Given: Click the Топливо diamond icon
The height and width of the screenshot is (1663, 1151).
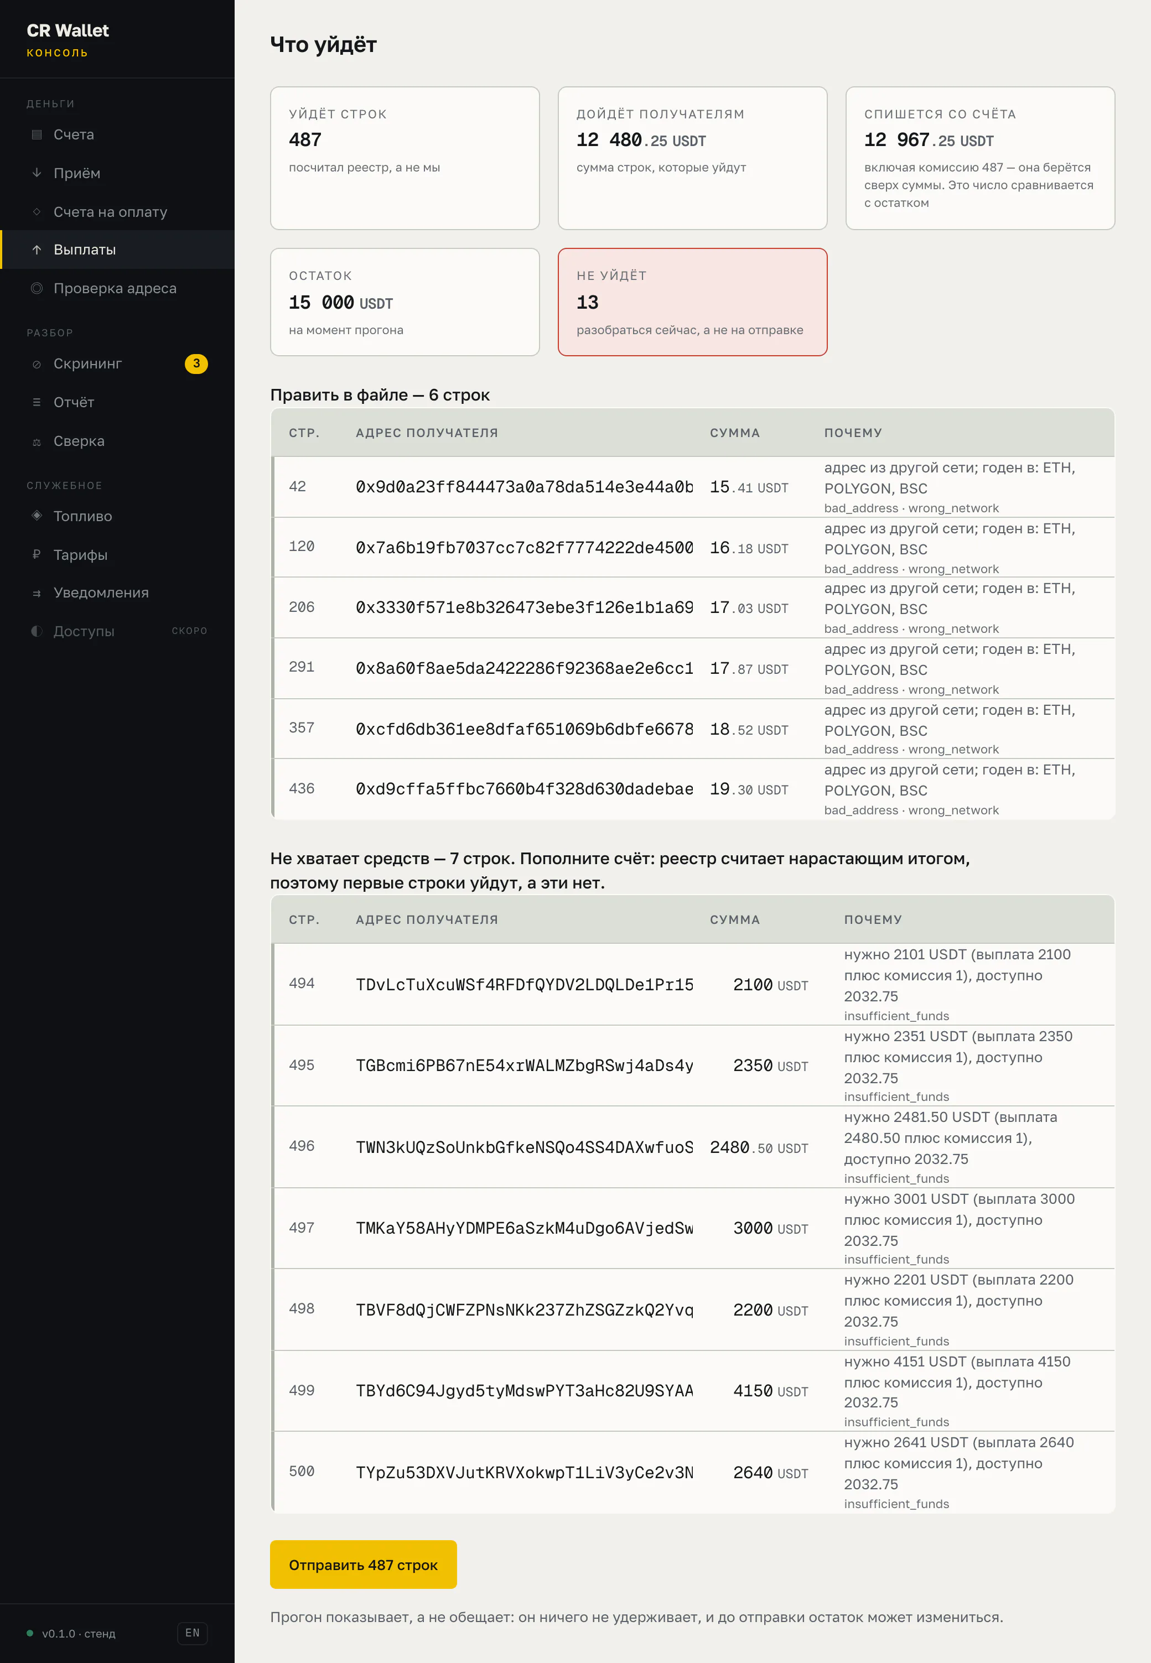Looking at the screenshot, I should [37, 516].
